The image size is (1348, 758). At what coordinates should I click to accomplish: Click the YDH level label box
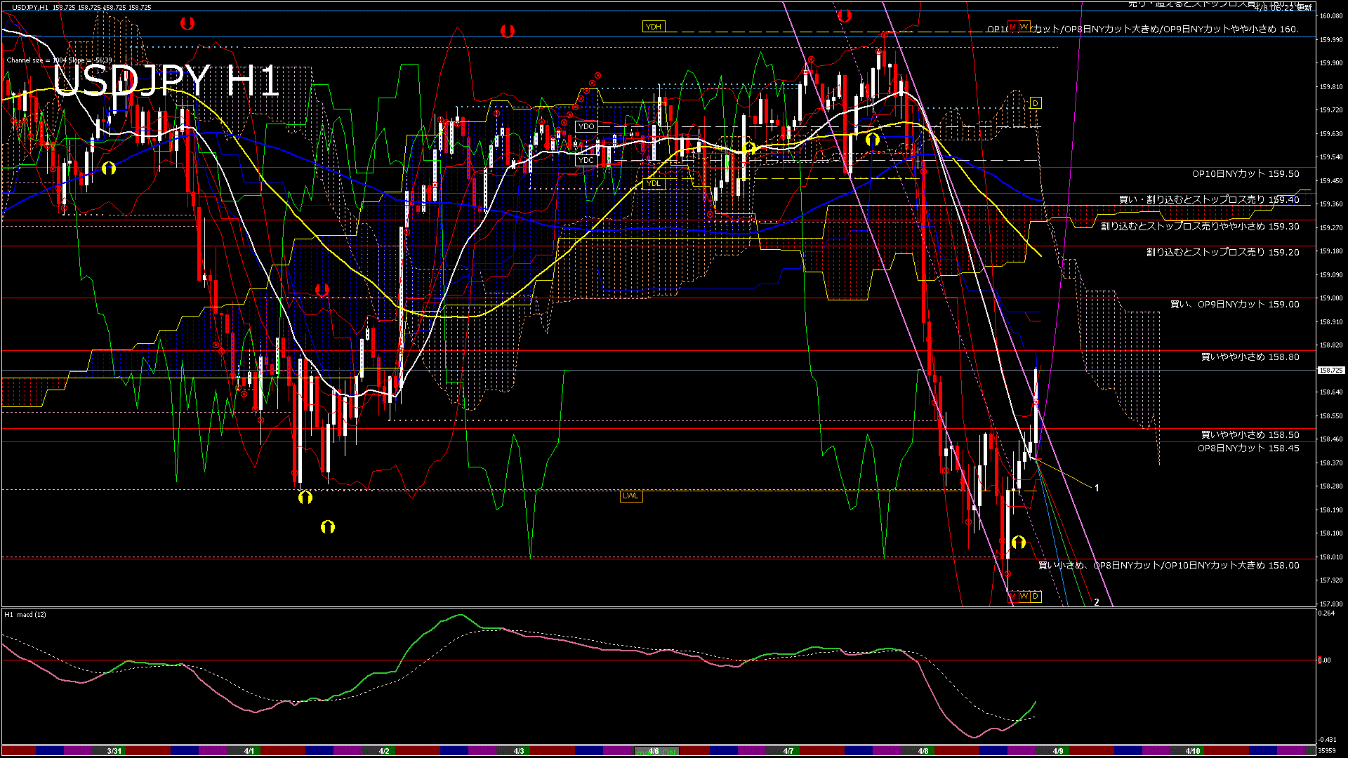tap(653, 27)
